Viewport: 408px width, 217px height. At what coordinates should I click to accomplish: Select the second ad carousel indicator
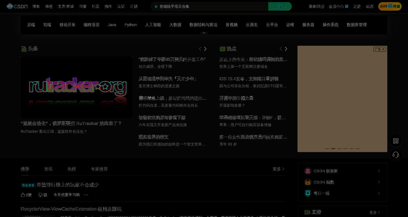333,149
